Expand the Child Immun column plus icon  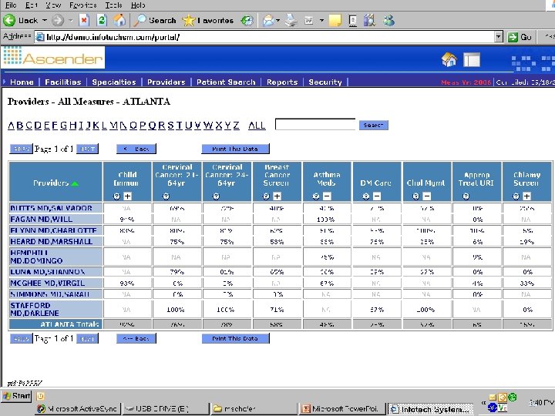tap(128, 196)
